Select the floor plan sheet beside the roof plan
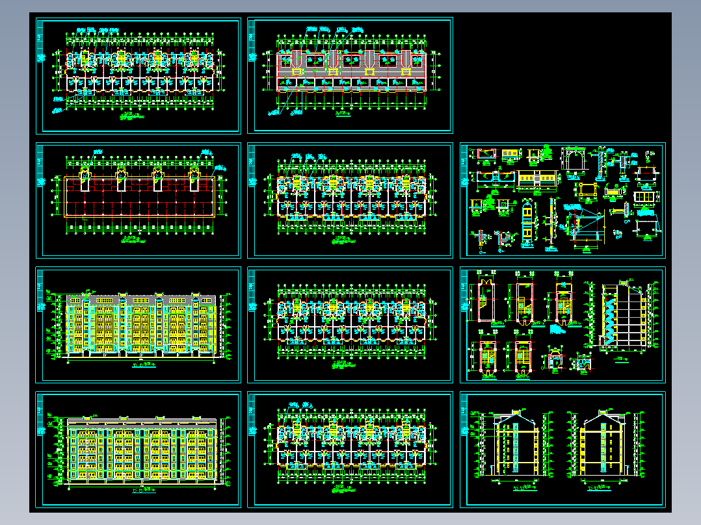701x525 pixels. coord(350,200)
